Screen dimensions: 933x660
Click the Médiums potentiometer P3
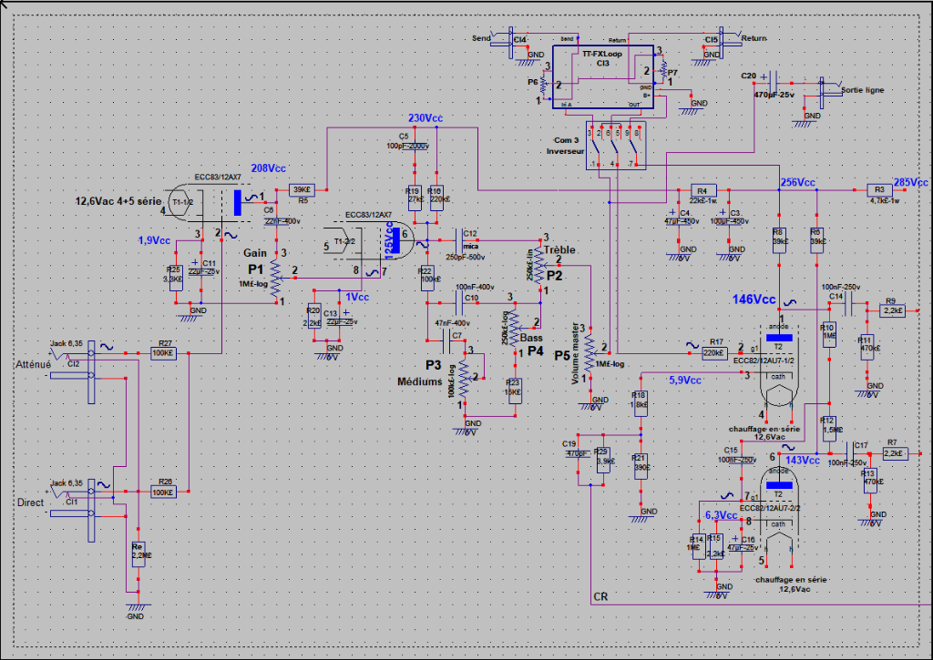pyautogui.click(x=463, y=375)
